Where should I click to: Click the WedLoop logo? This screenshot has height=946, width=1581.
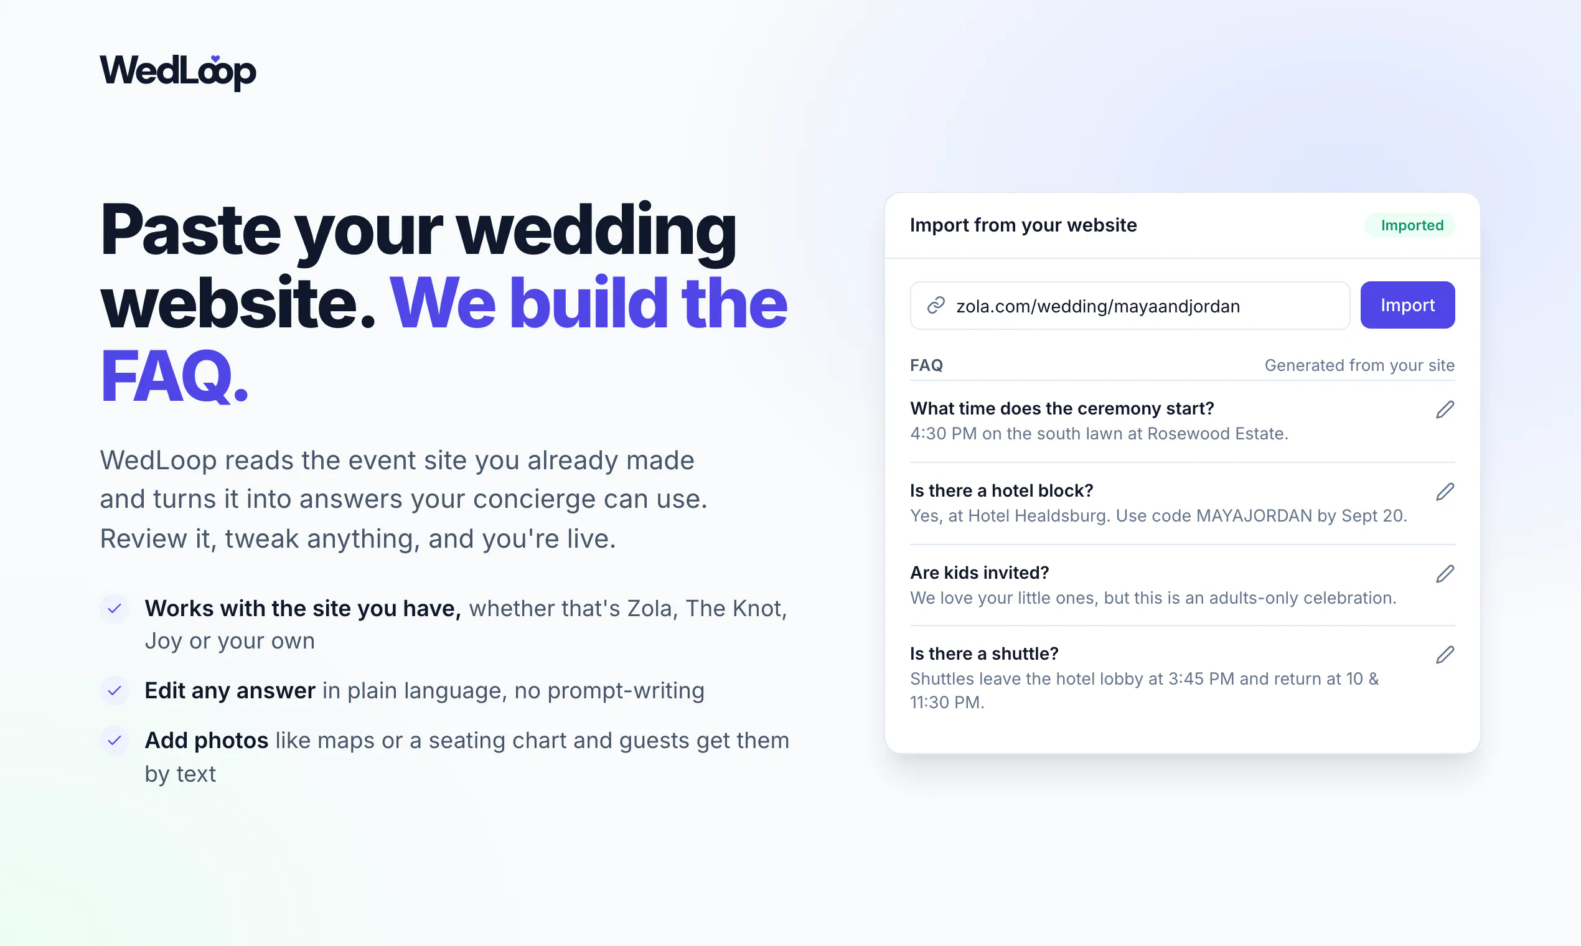tap(178, 72)
